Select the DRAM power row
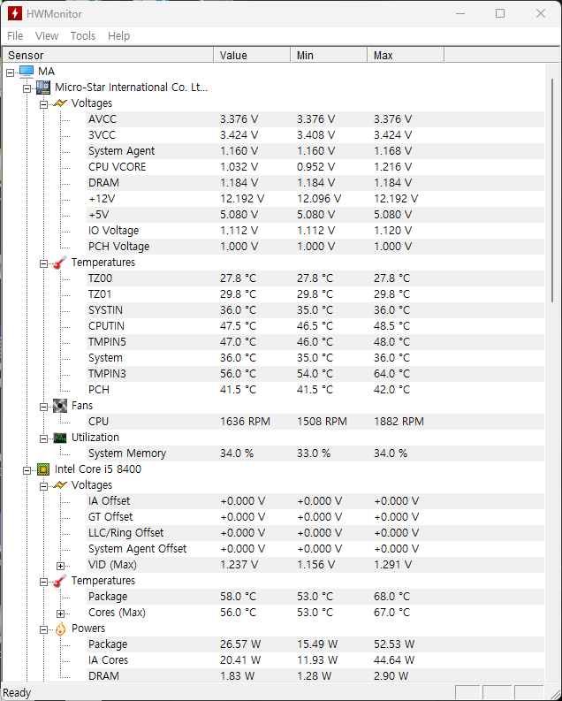 315,676
